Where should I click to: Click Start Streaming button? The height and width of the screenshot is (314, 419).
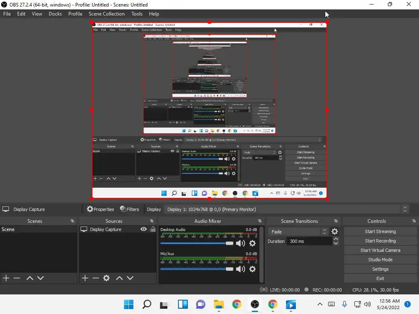pos(380,231)
